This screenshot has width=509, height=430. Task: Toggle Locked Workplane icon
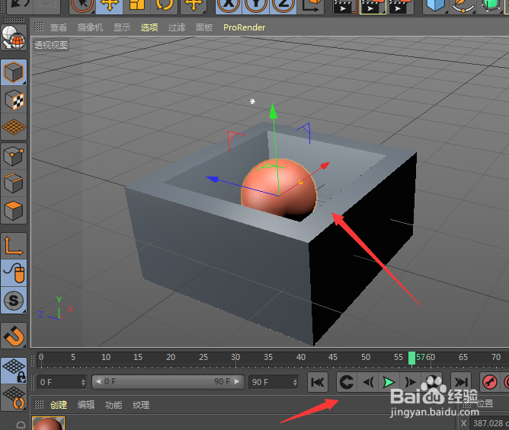(x=14, y=371)
